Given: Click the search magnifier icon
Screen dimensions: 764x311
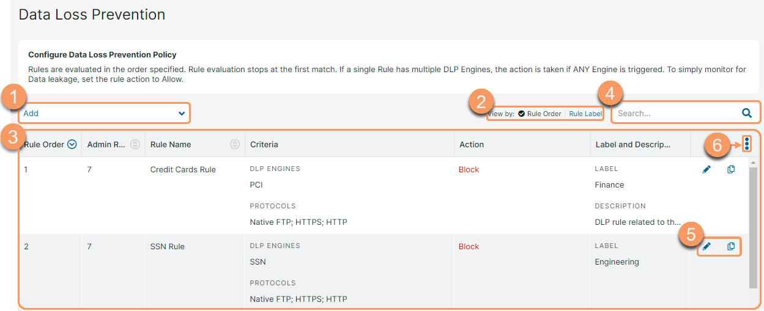Looking at the screenshot, I should click(746, 113).
